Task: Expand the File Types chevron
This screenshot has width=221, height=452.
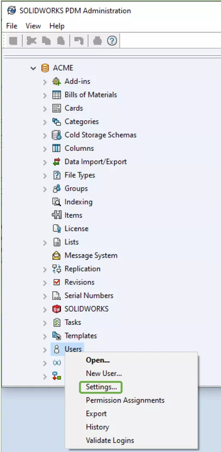Action: pyautogui.click(x=45, y=176)
